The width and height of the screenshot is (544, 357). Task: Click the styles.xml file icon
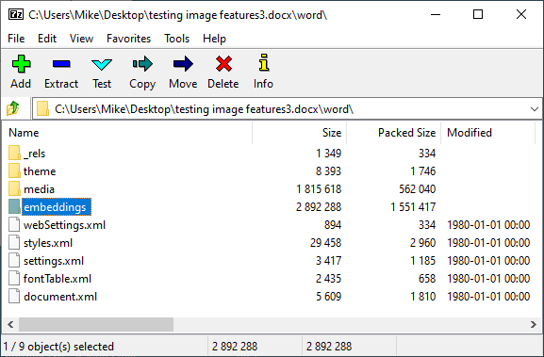[14, 243]
